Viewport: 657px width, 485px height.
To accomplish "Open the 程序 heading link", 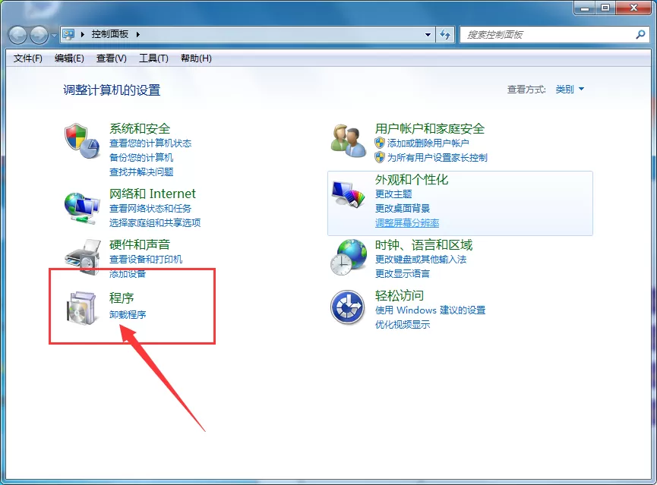I will click(x=122, y=298).
